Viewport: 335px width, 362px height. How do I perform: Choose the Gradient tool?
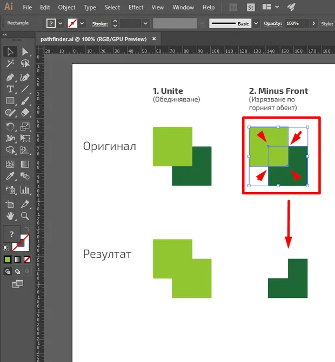point(25,164)
